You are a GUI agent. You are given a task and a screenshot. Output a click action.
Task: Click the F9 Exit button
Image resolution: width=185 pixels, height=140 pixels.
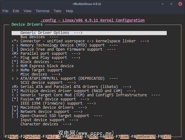[165, 137]
